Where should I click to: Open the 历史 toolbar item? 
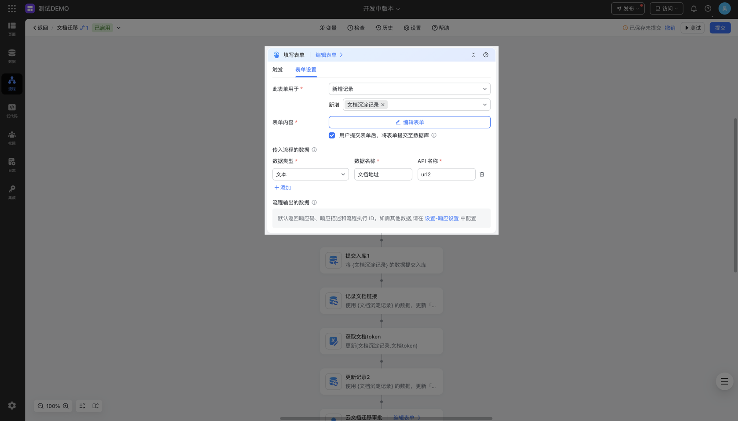384,28
